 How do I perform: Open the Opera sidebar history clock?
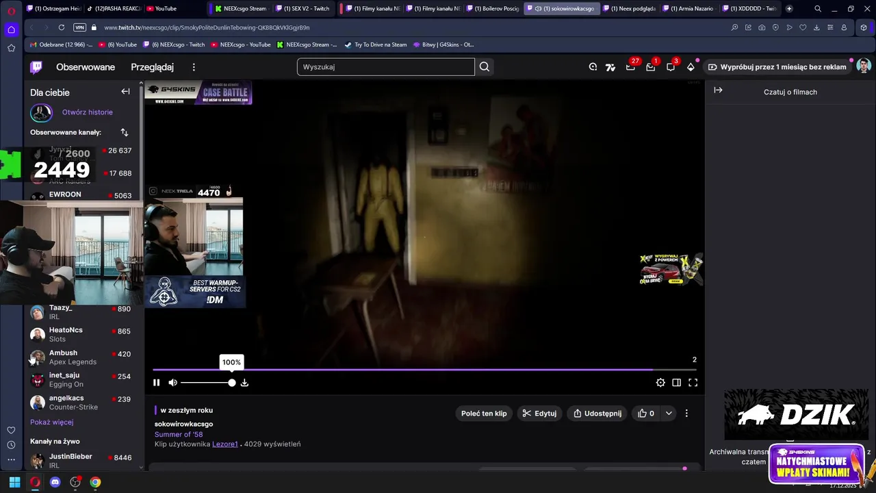11,445
